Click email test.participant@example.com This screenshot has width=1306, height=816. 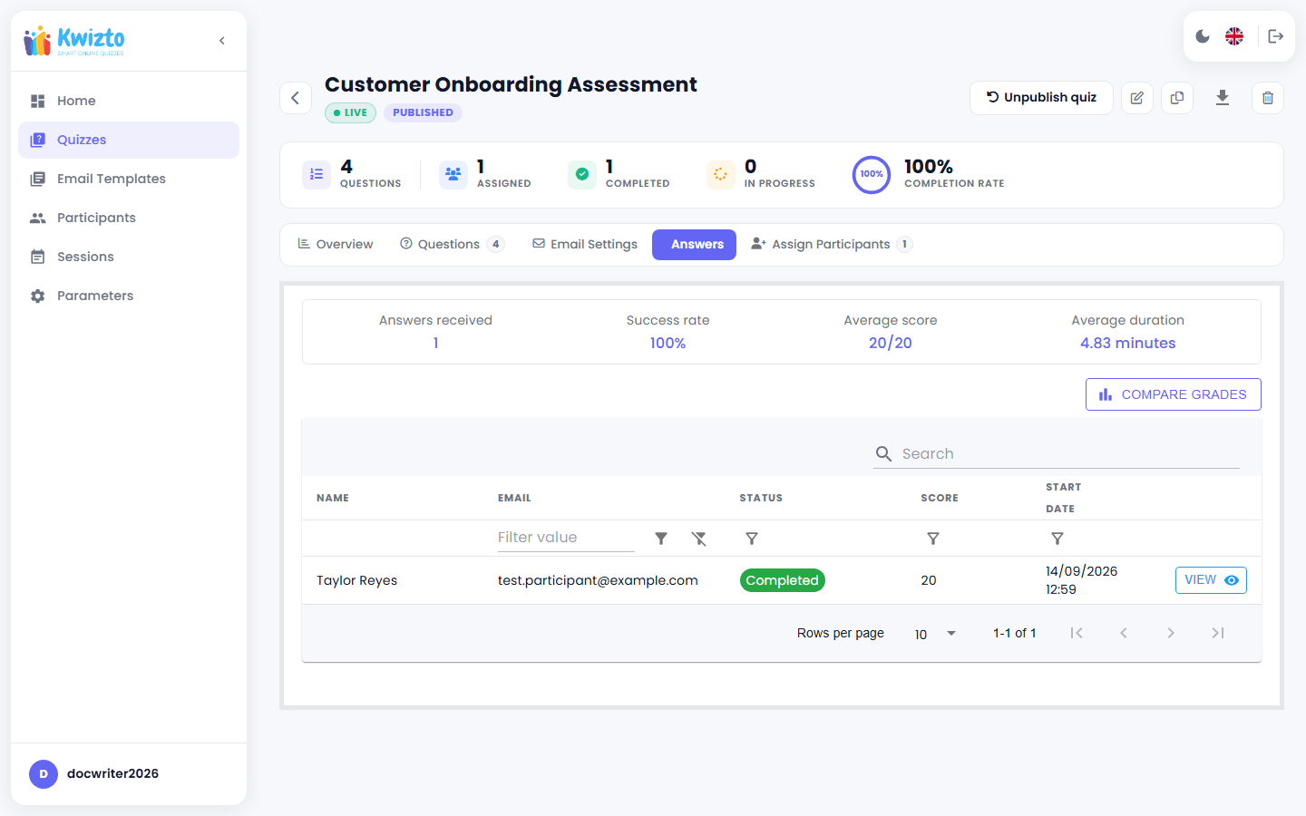(598, 580)
